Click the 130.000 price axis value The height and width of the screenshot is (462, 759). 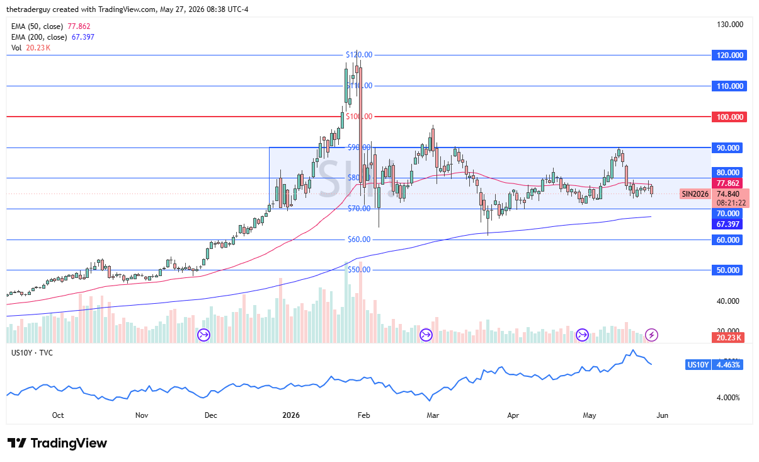(x=731, y=24)
